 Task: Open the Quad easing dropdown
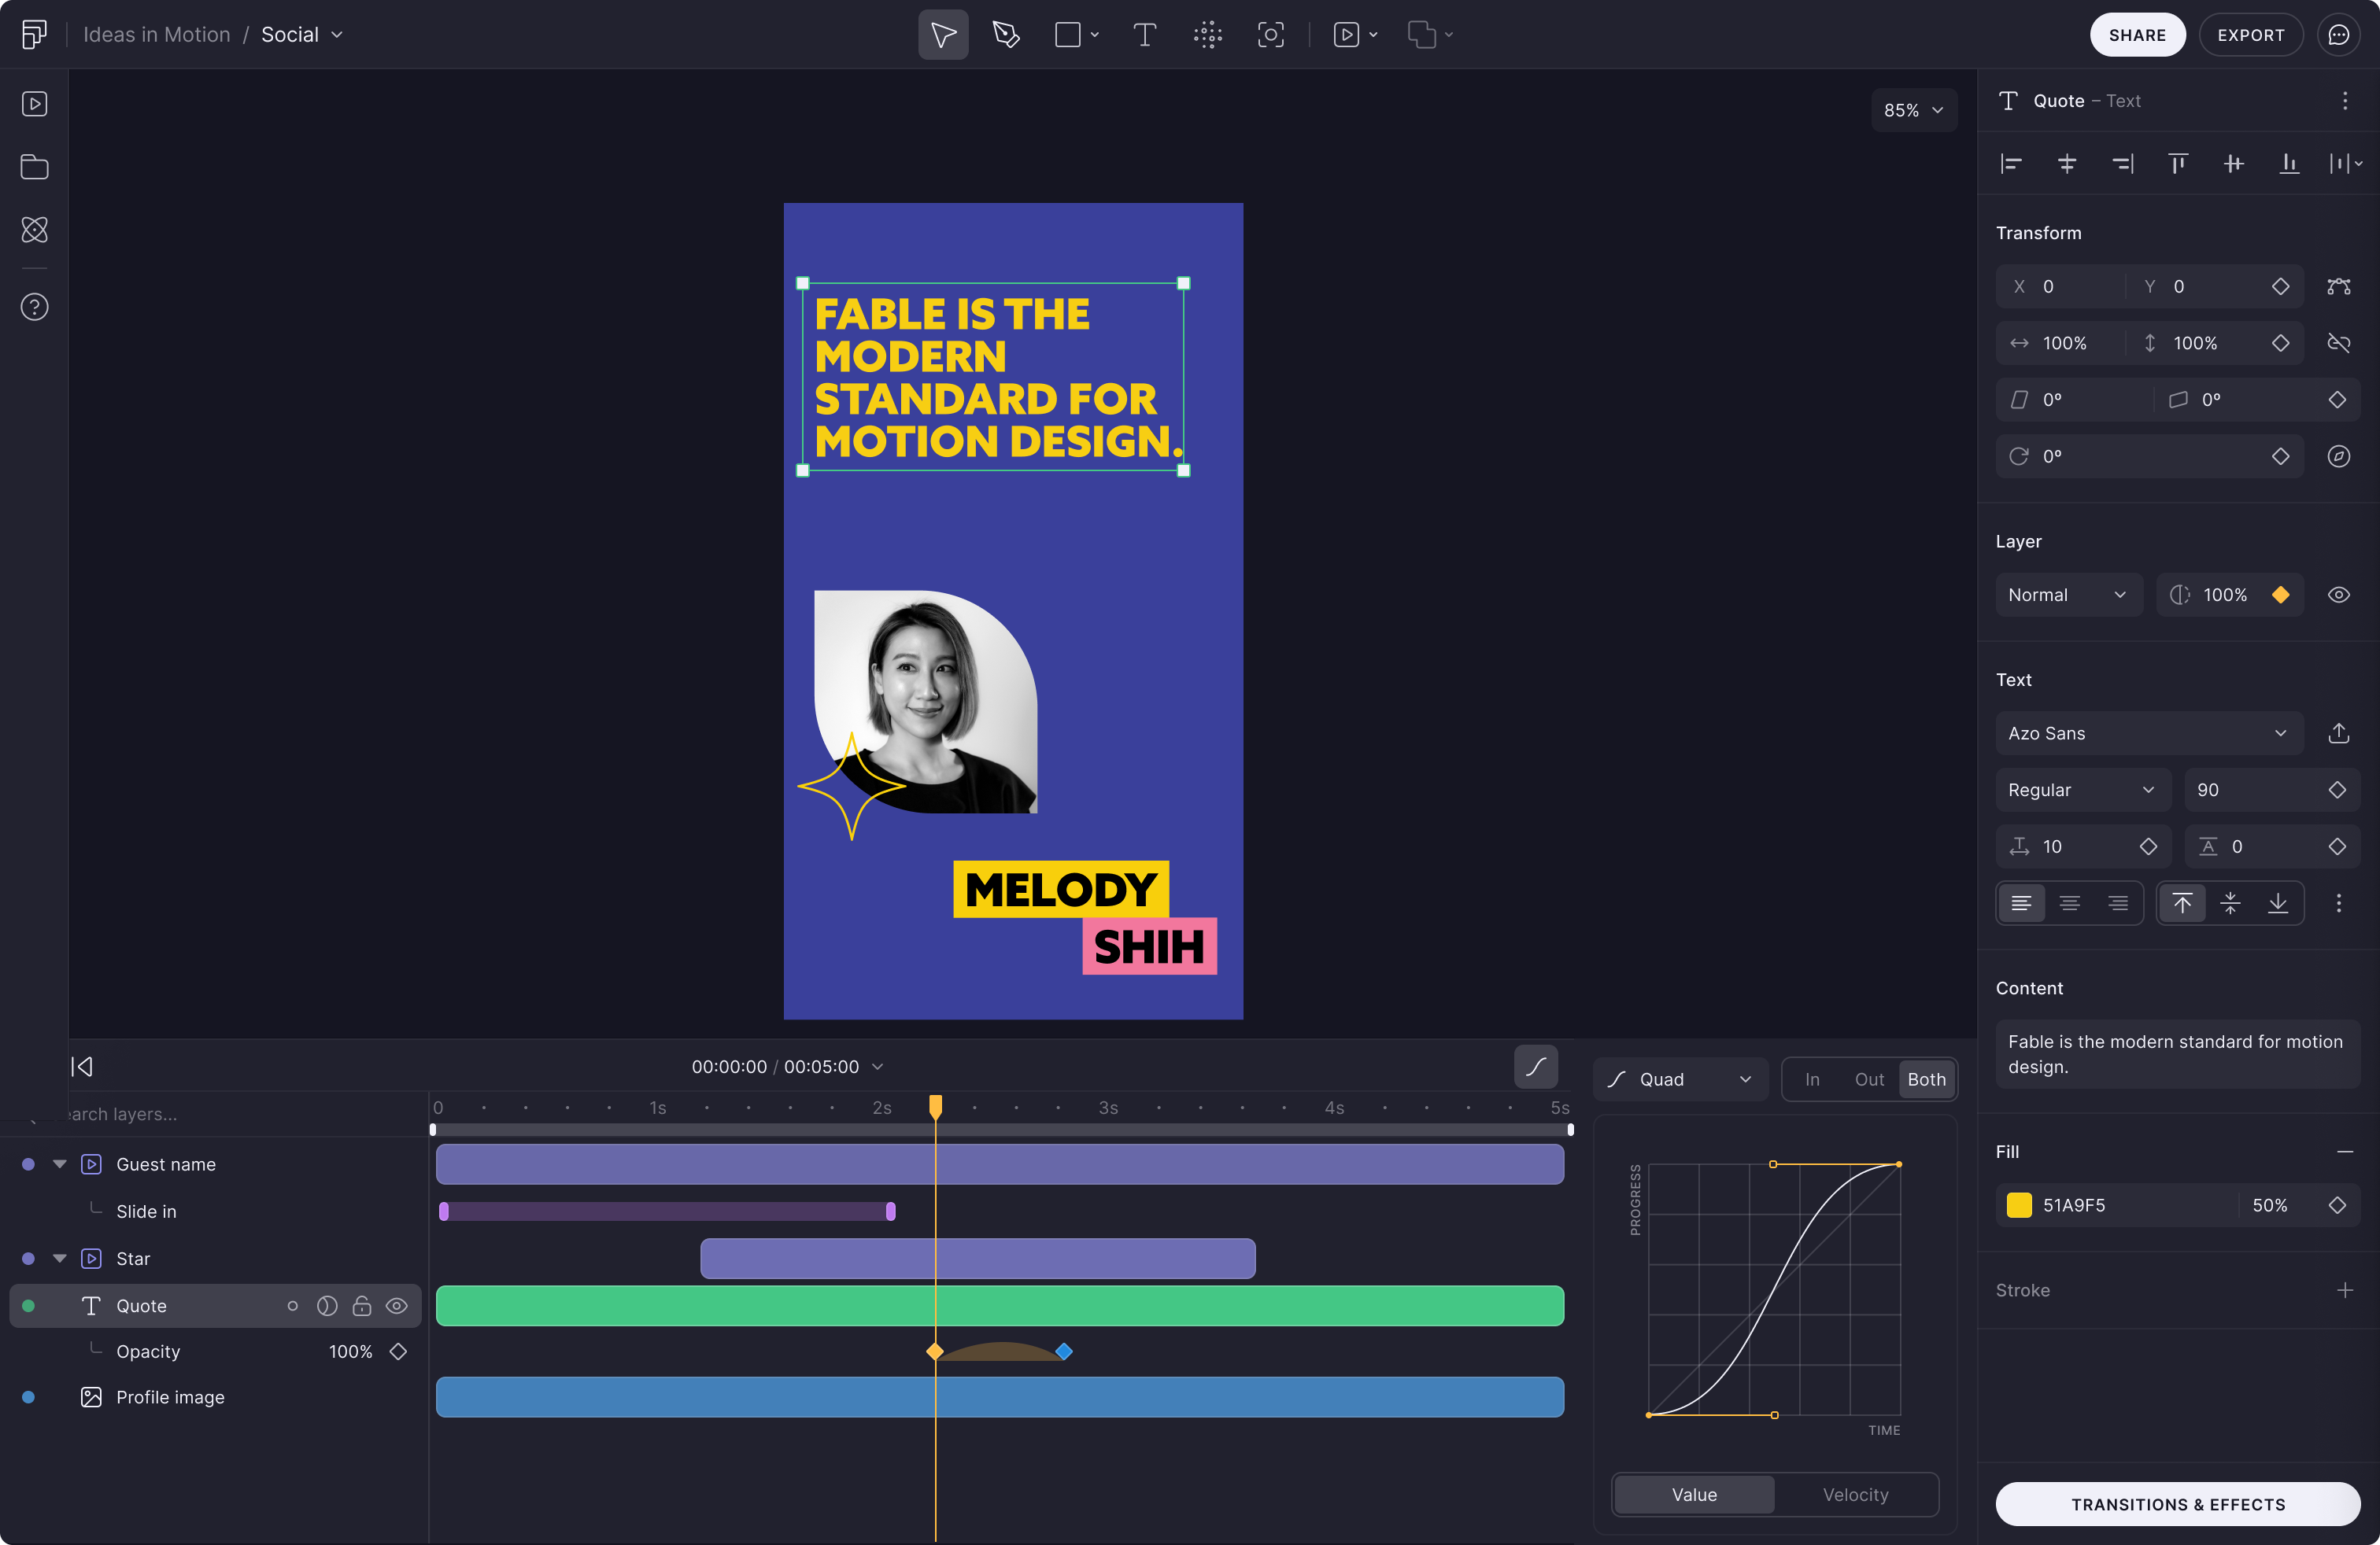click(1680, 1079)
